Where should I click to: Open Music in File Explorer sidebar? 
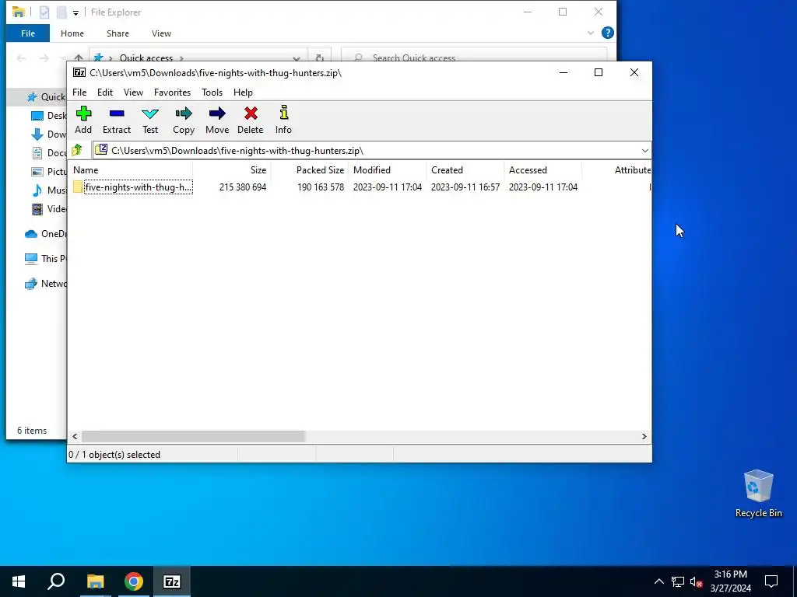point(49,190)
